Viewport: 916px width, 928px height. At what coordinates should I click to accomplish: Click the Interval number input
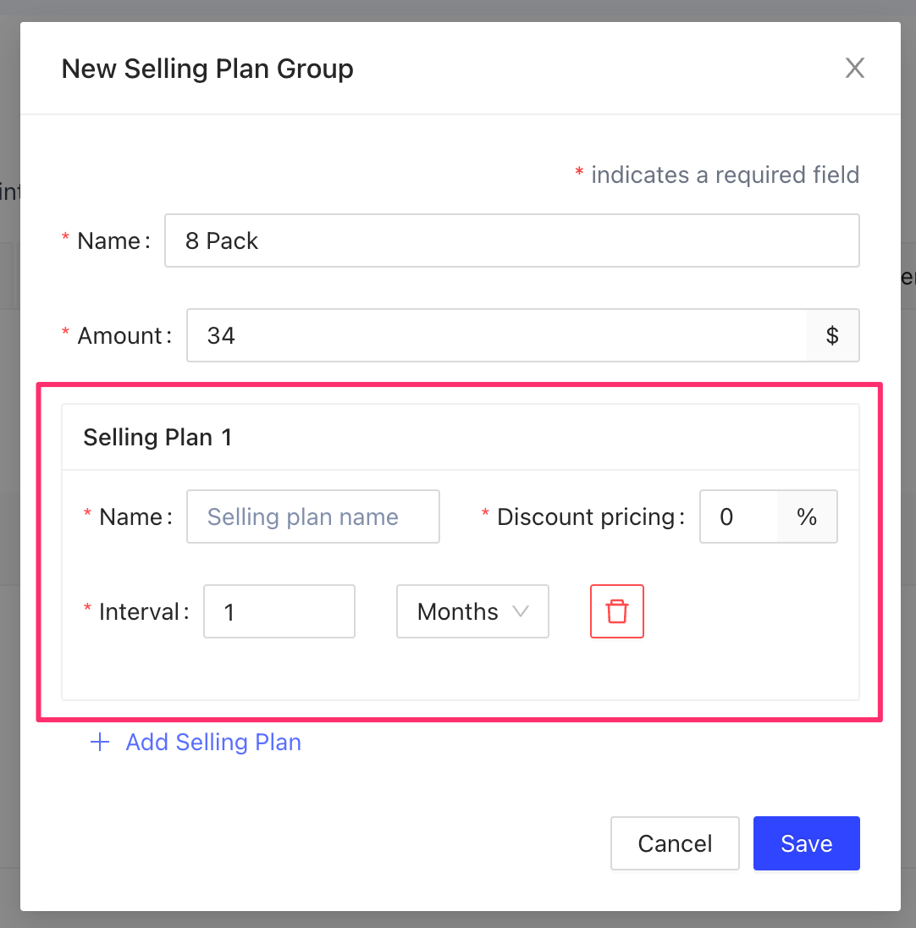tap(279, 611)
